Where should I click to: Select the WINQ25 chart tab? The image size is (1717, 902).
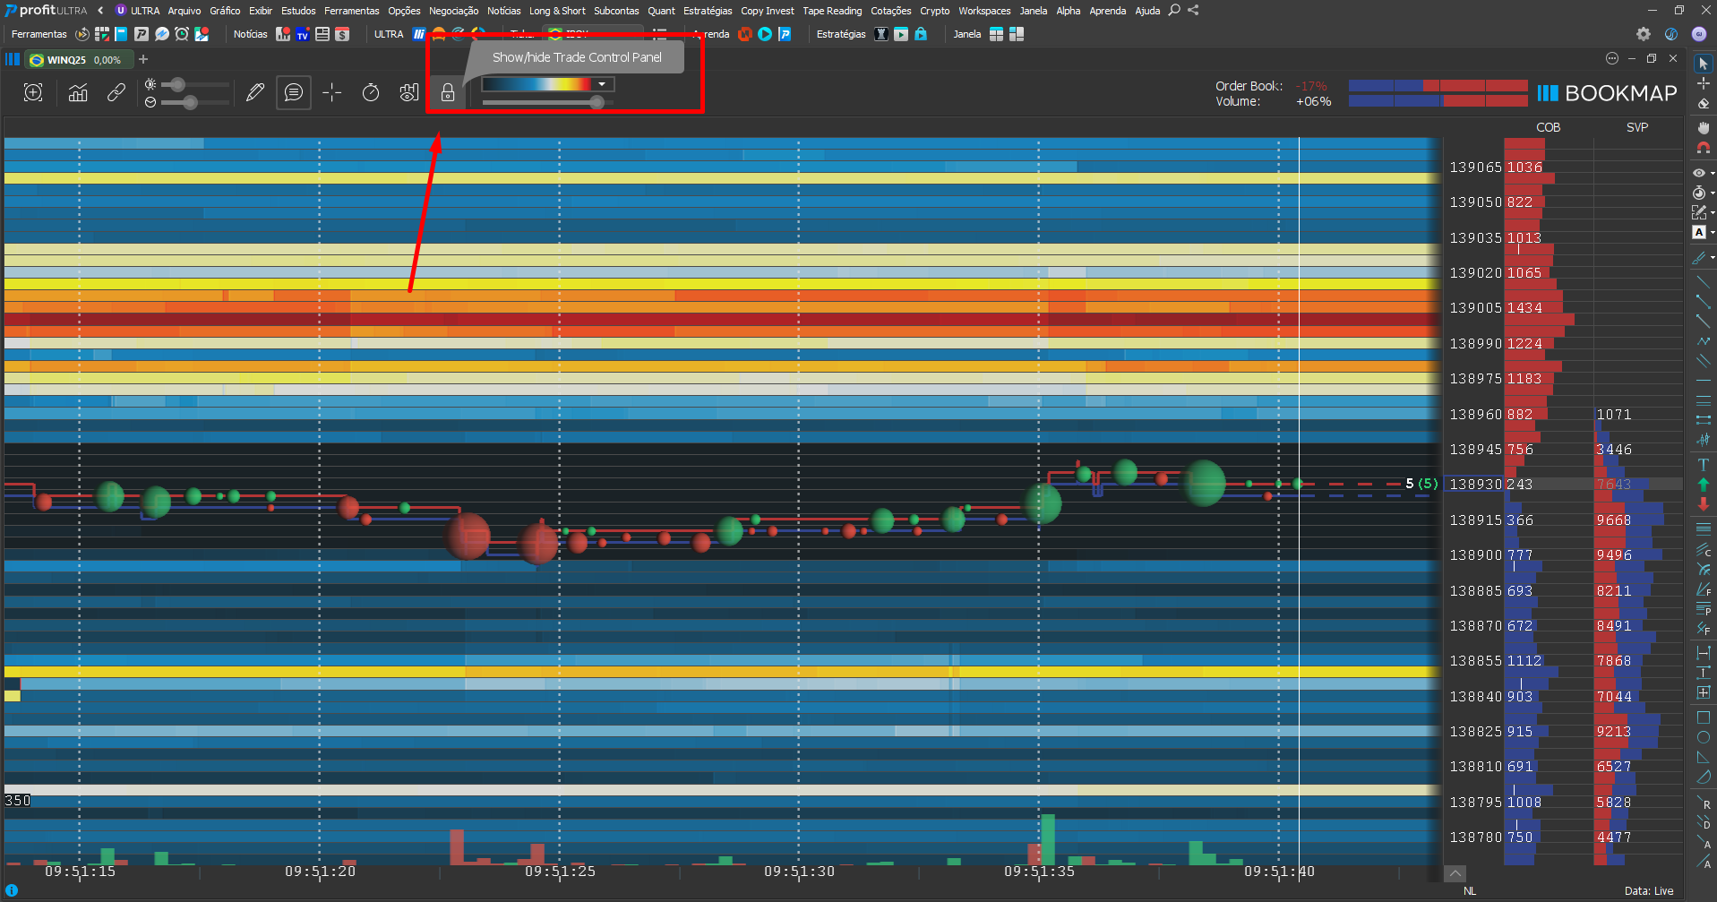click(79, 60)
